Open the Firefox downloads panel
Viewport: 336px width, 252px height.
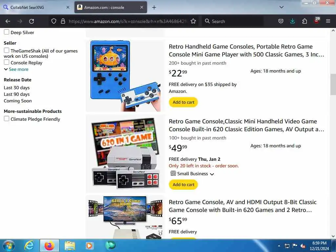[292, 21]
